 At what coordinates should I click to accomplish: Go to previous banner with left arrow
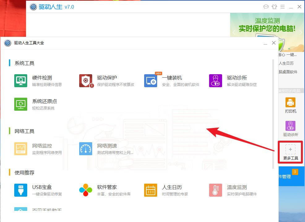click(x=234, y=32)
